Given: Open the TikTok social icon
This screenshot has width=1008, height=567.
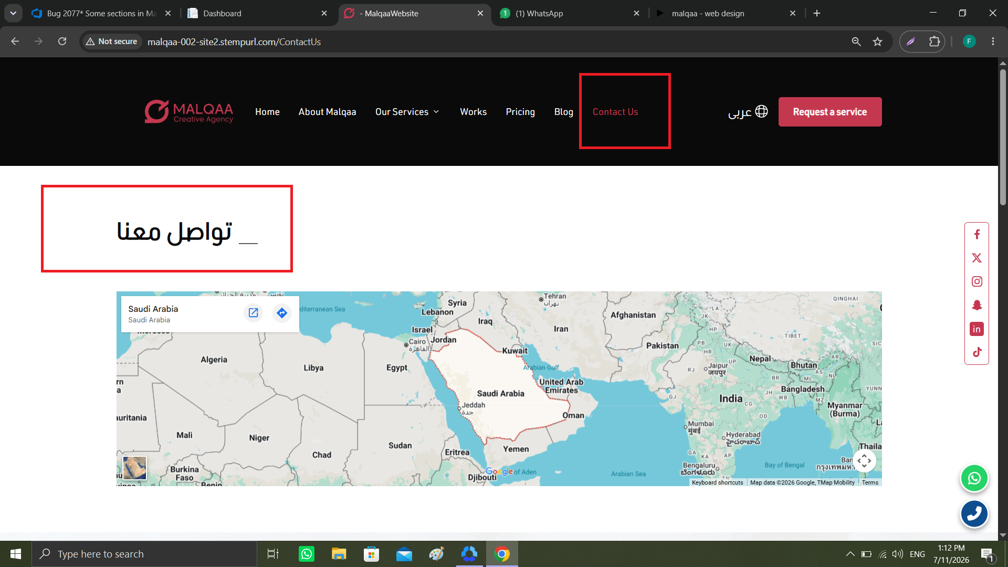Looking at the screenshot, I should click(976, 352).
